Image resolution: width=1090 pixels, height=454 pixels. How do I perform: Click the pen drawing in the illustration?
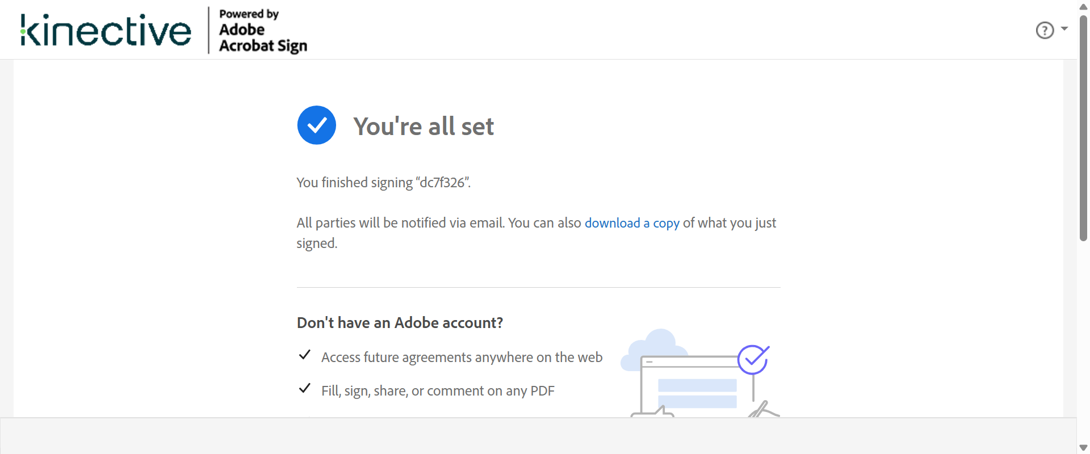(x=761, y=409)
